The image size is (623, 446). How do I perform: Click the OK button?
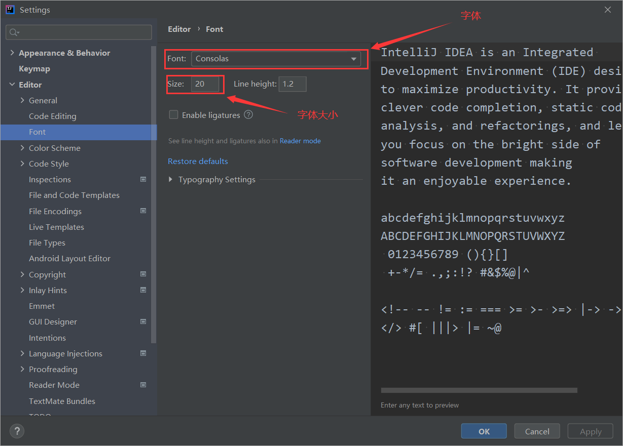[x=484, y=431]
